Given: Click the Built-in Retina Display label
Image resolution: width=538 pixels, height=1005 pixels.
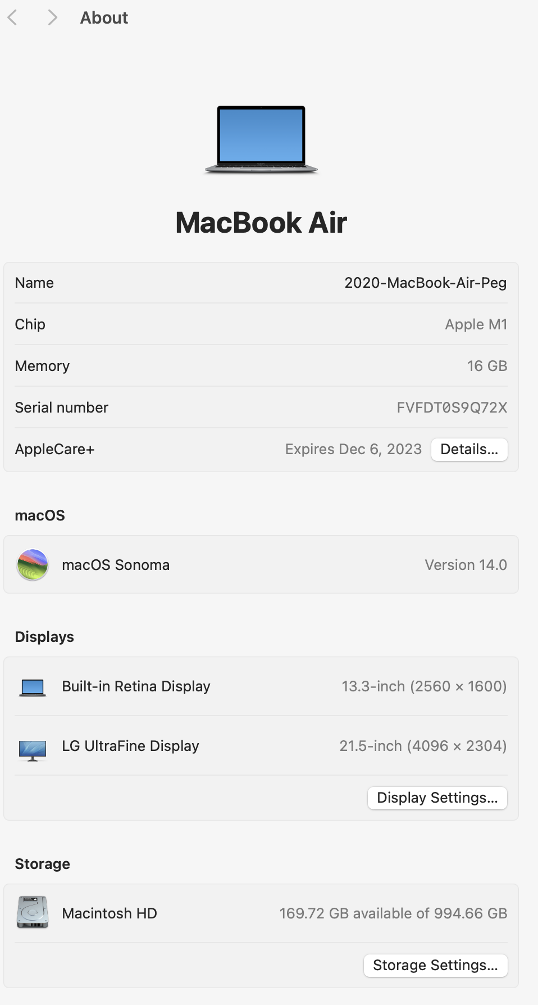Looking at the screenshot, I should 136,686.
